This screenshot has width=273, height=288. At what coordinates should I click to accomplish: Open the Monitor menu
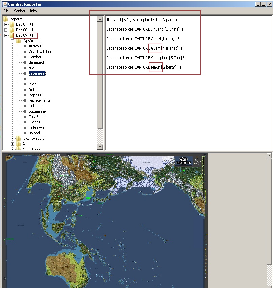point(19,11)
